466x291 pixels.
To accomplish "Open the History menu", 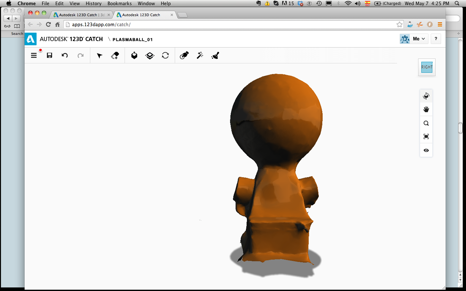I will coord(94,4).
